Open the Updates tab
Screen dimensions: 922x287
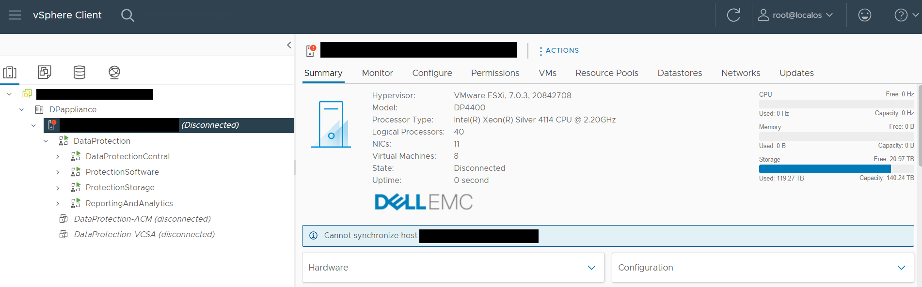[x=796, y=73]
